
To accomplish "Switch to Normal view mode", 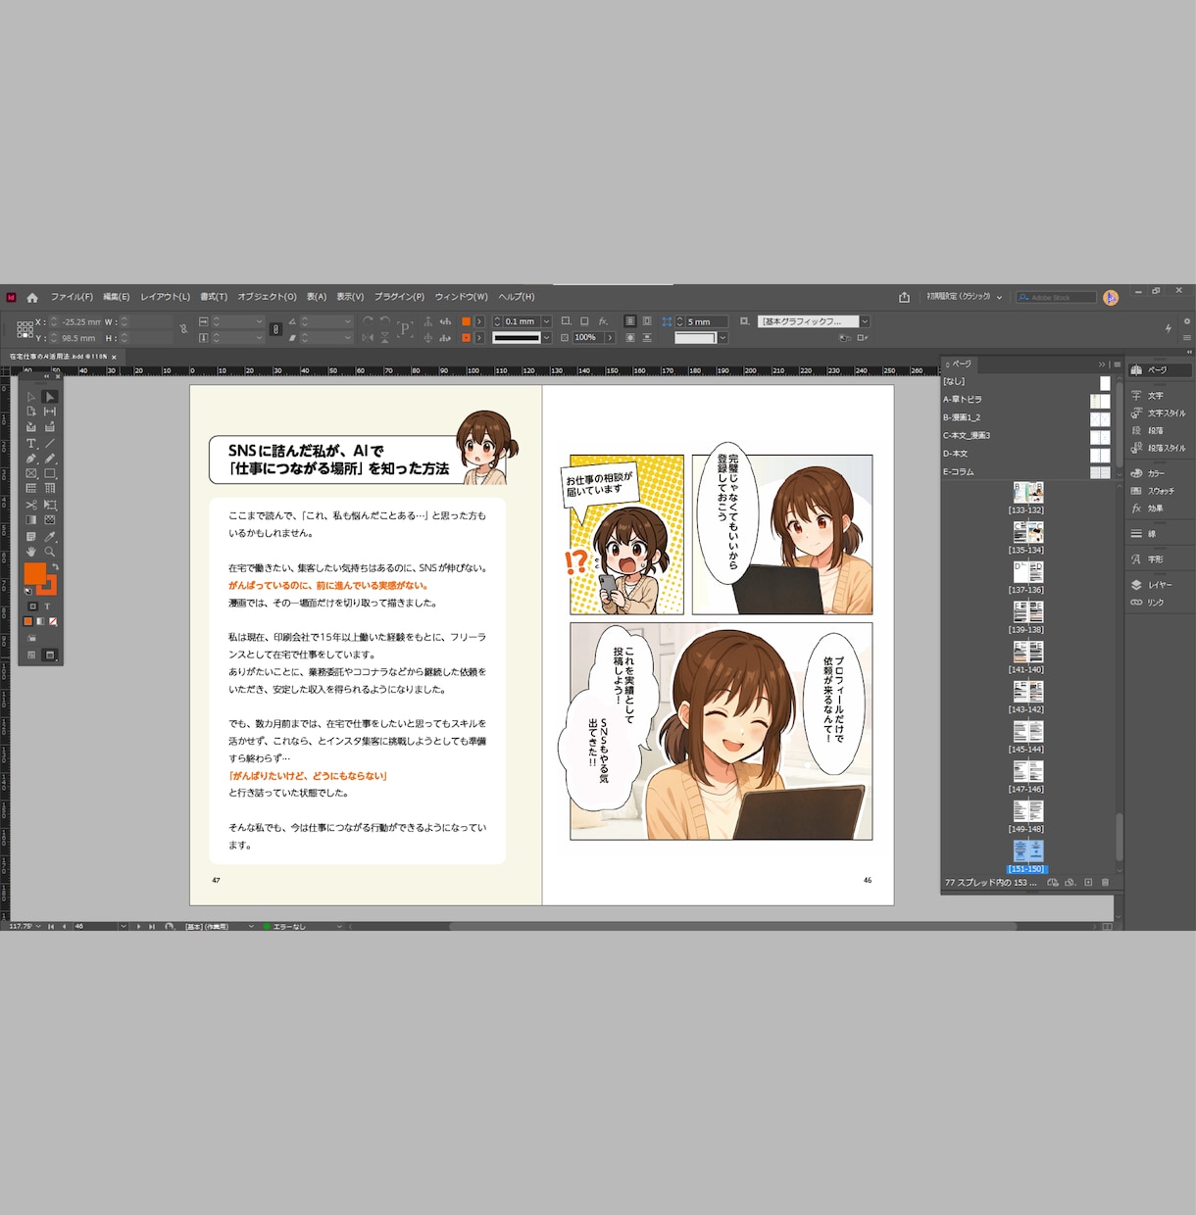I will pyautogui.click(x=31, y=655).
